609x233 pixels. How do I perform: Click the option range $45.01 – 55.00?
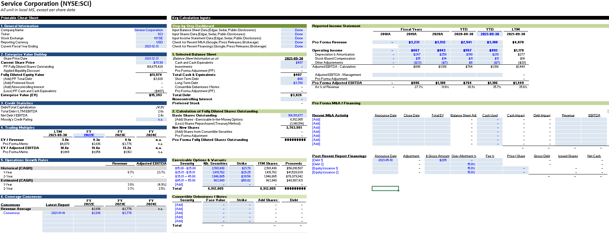185,181
